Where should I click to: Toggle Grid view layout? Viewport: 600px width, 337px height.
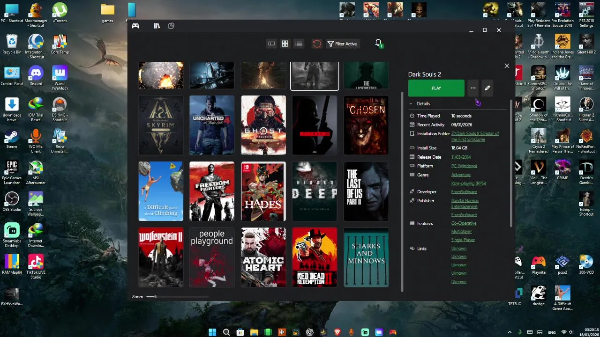285,44
